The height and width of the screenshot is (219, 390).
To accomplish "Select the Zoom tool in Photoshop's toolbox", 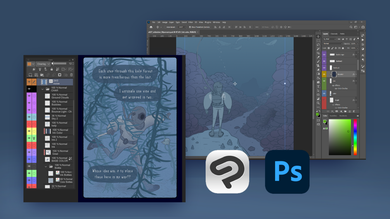I will (x=318, y=103).
